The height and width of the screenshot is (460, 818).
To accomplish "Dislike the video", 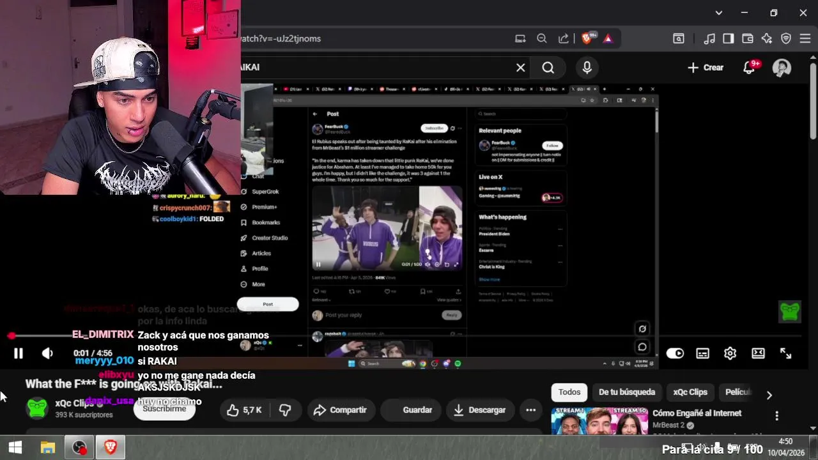I will tap(285, 410).
